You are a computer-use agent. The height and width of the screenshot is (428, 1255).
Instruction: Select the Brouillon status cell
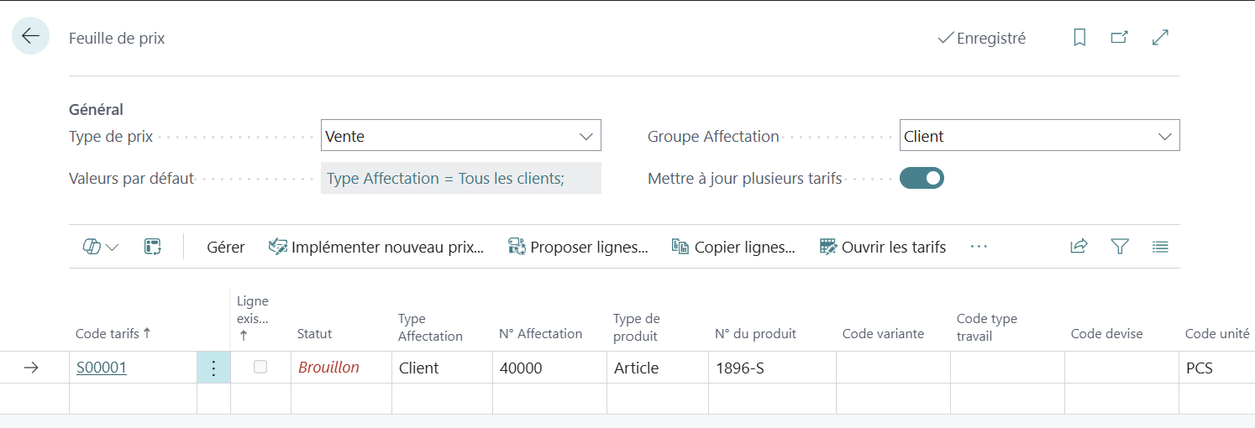pos(341,368)
